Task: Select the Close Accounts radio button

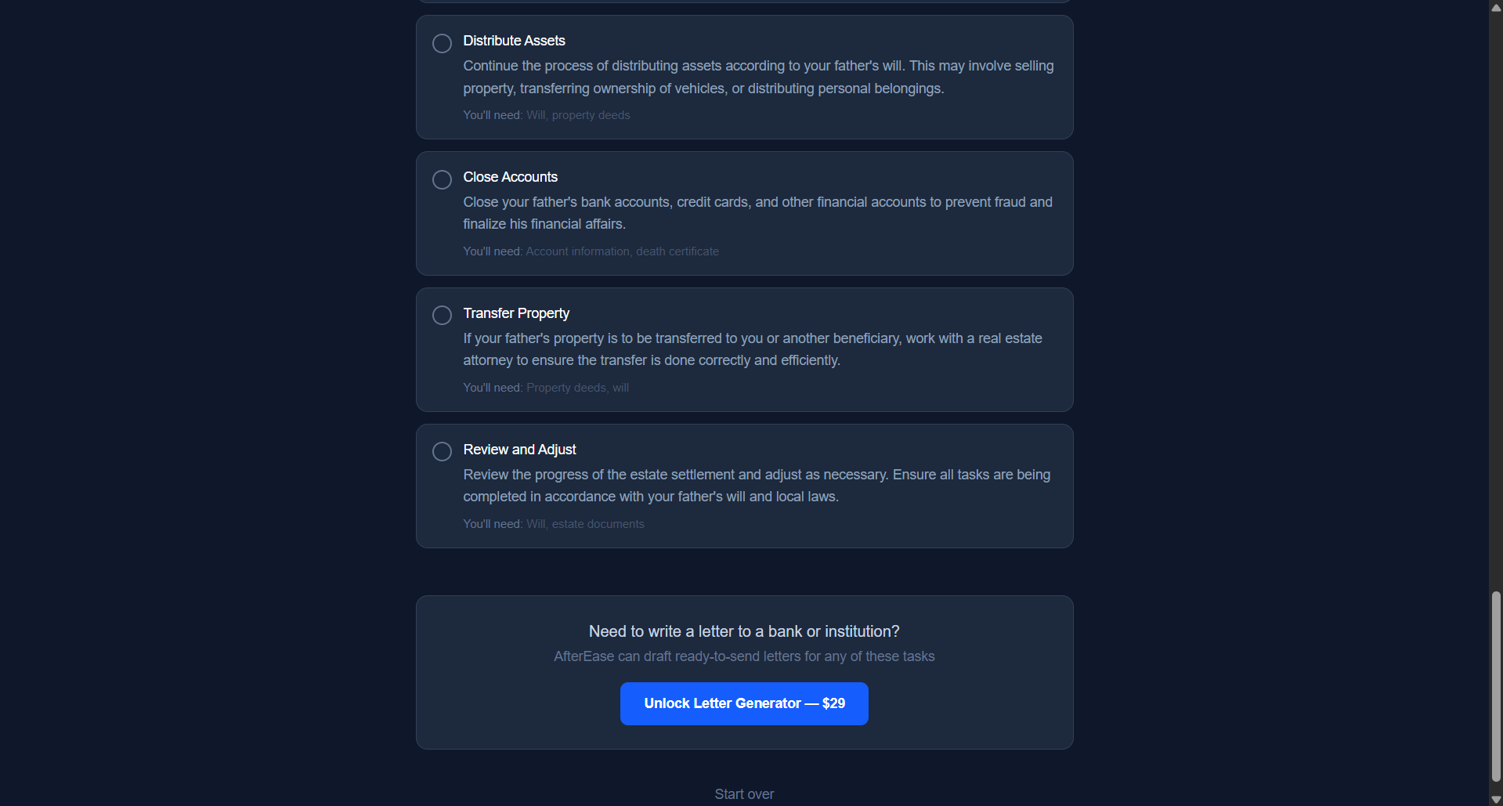Action: (x=441, y=179)
